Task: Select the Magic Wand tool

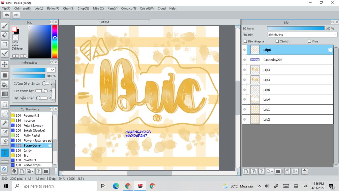Action: pos(5,123)
